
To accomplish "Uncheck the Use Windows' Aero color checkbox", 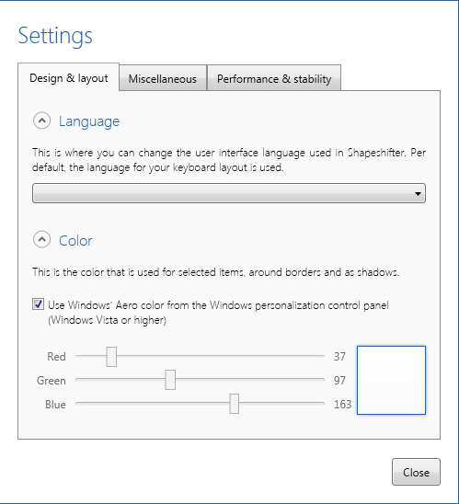I will click(x=38, y=304).
